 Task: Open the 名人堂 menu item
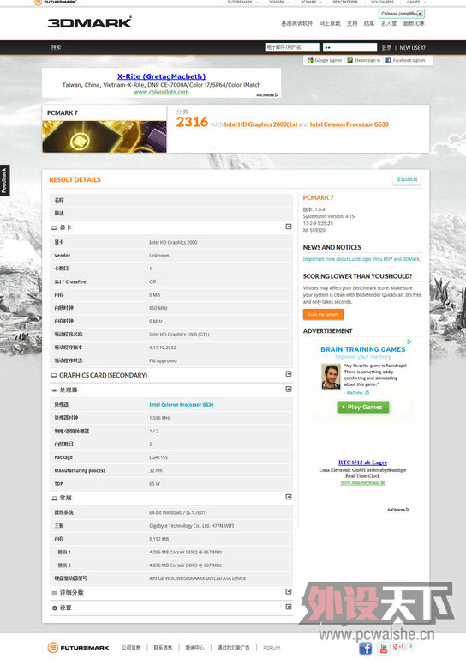[389, 23]
